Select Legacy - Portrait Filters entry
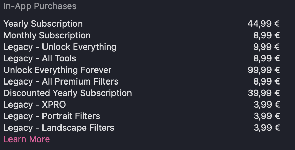Screen dimensions: 295x150 [x=52, y=116]
